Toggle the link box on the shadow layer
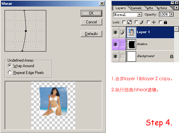The height and width of the screenshot is (133, 179). pyautogui.click(x=122, y=44)
